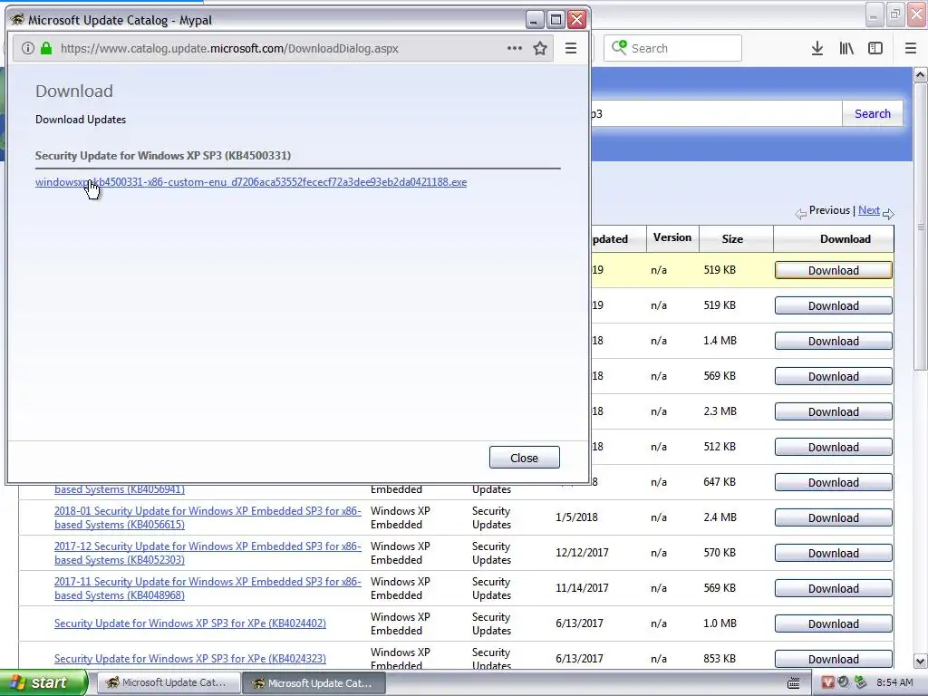Viewport: 928px width, 696px height.
Task: Click the 8:54 AM system clock
Action: pos(894,683)
